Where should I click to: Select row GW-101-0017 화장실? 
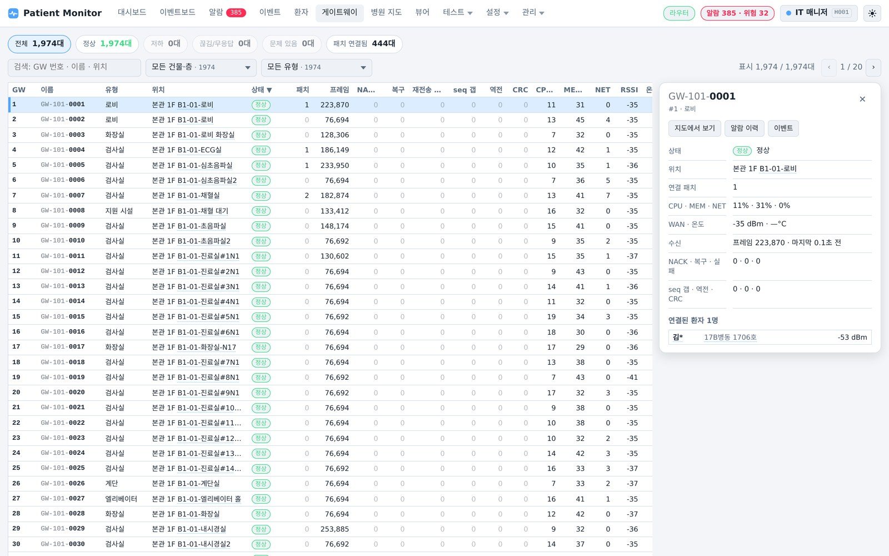(x=330, y=347)
